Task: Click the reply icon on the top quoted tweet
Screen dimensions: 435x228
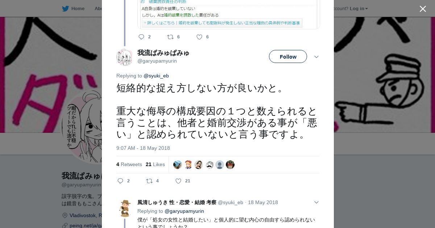Action: pyautogui.click(x=141, y=37)
